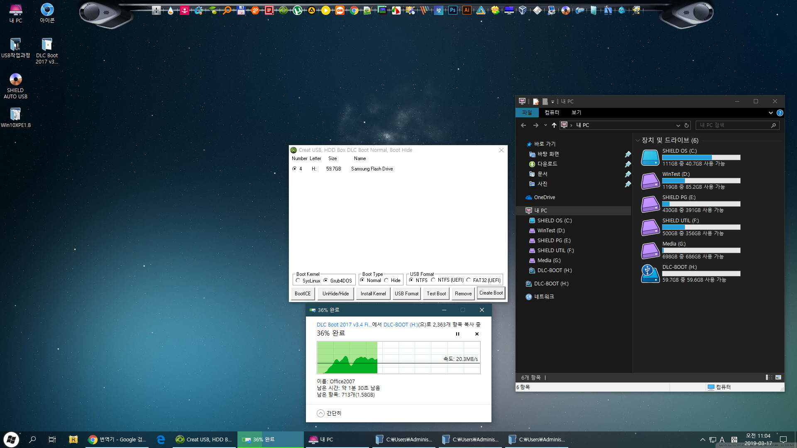Launch Illustrator from the top dock

pos(467,10)
